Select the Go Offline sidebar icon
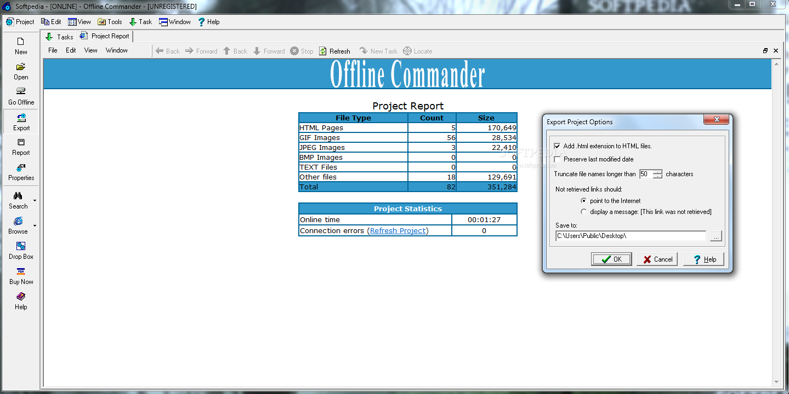The width and height of the screenshot is (789, 394). coord(21,96)
